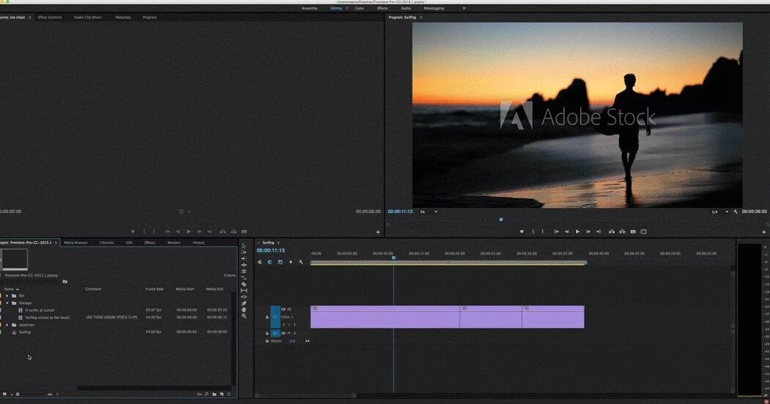Open the Program monitor button editor plus
770x404 pixels.
click(763, 232)
